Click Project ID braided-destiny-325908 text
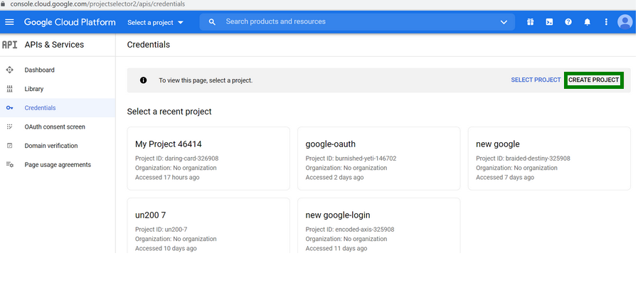The image size is (638, 290). (523, 159)
